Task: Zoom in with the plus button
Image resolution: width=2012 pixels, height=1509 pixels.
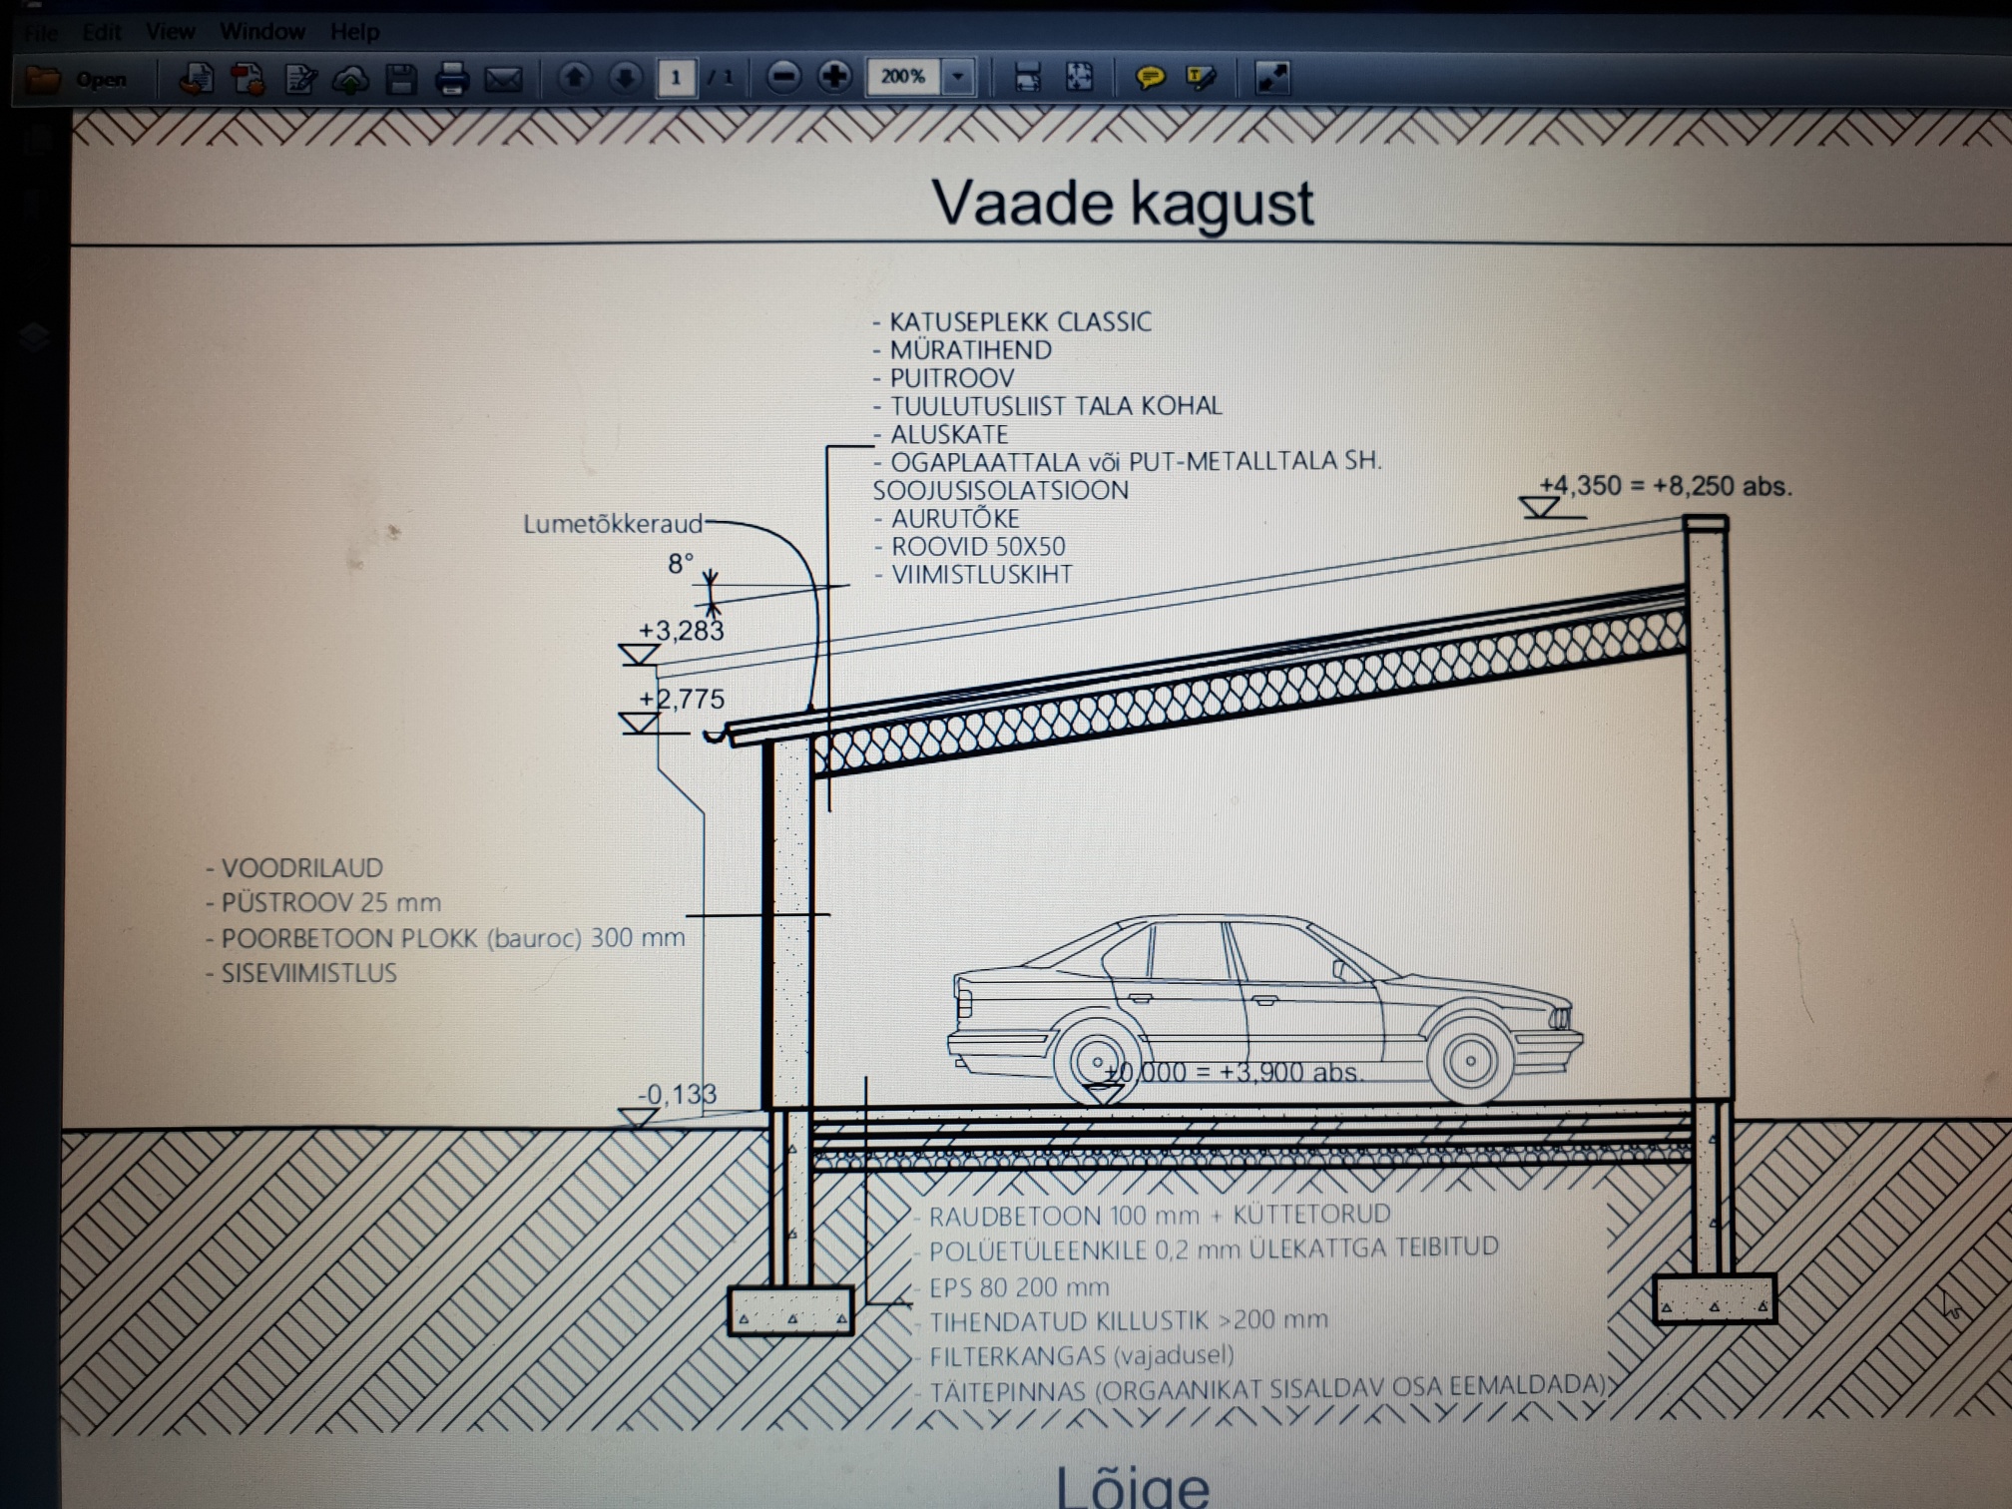Action: tap(834, 77)
